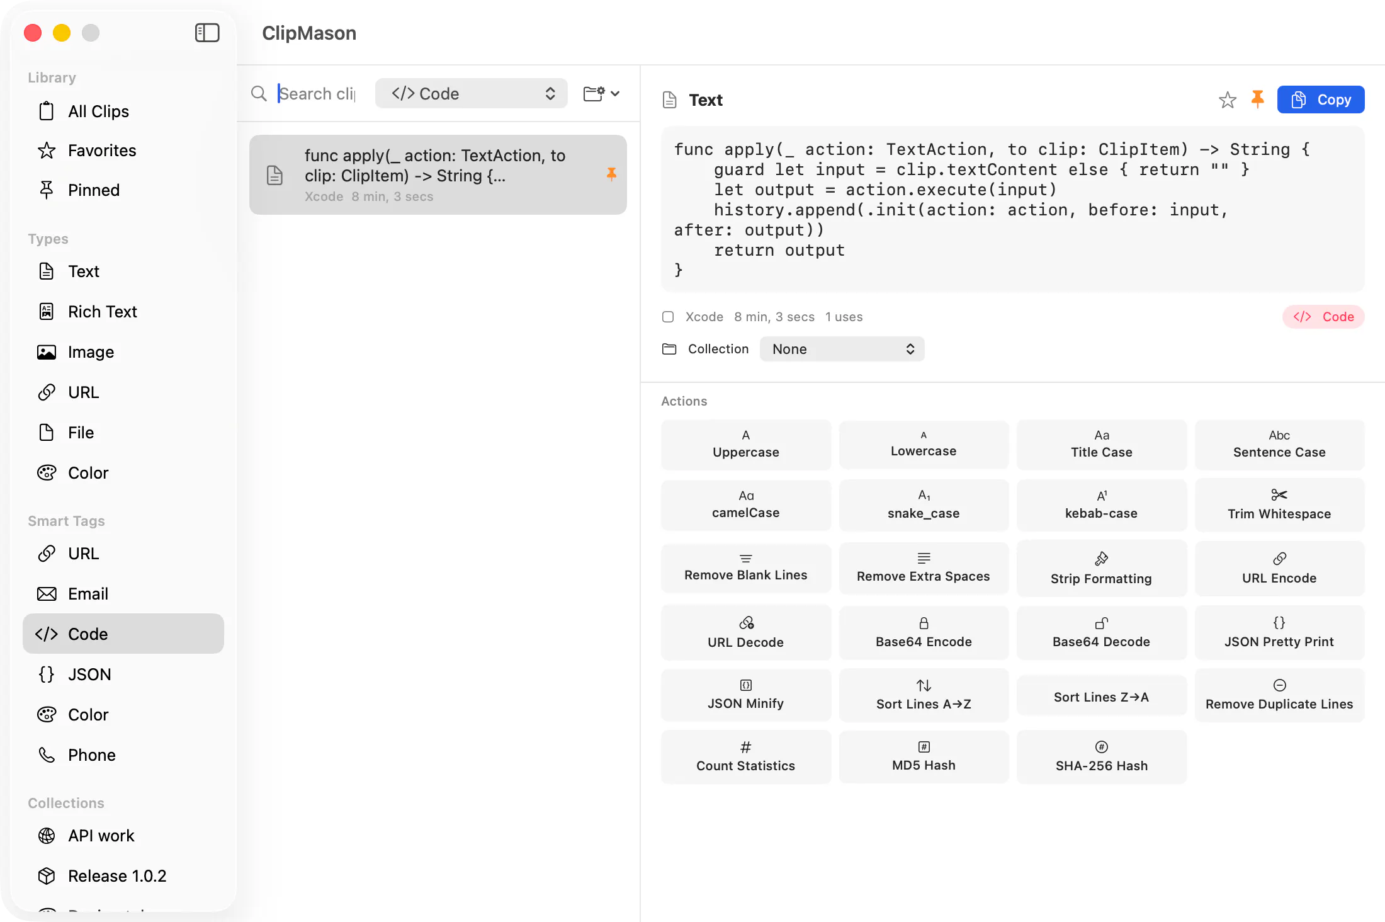The height and width of the screenshot is (922, 1385).
Task: Run Sort Lines Z→A action
Action: pos(1102,697)
